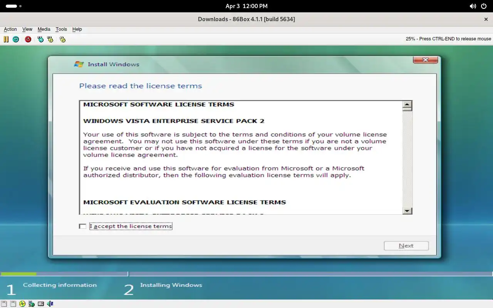Image resolution: width=493 pixels, height=308 pixels.
Task: Click the red ACPI shutdown power icon
Action: 28,39
